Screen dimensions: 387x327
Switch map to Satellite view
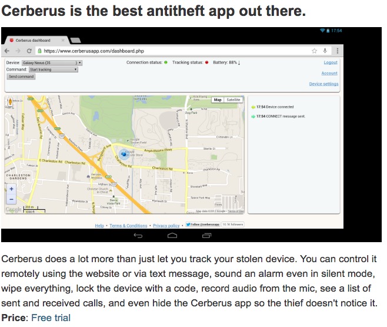point(233,100)
